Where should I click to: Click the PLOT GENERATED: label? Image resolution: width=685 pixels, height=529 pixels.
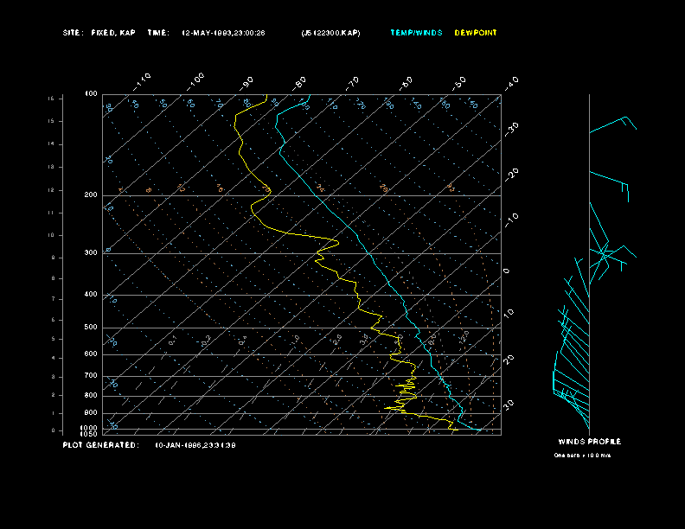tap(101, 445)
